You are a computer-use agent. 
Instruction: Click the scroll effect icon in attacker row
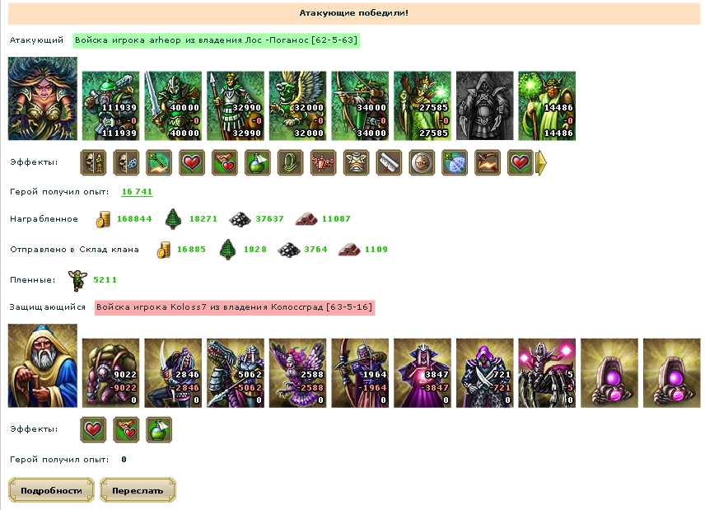tap(389, 162)
